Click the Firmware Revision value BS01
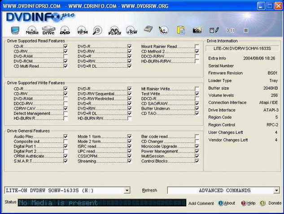The image size is (284, 214). tap(272, 73)
